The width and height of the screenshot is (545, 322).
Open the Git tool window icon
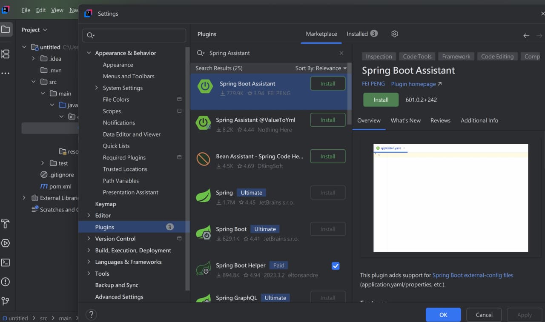(x=6, y=301)
